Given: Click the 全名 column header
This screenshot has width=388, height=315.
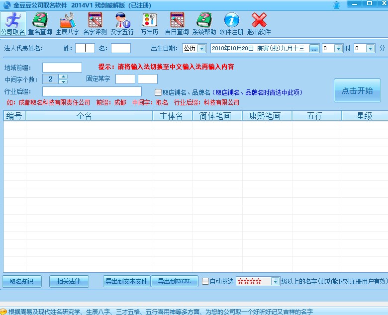Looking at the screenshot, I should tap(84, 116).
